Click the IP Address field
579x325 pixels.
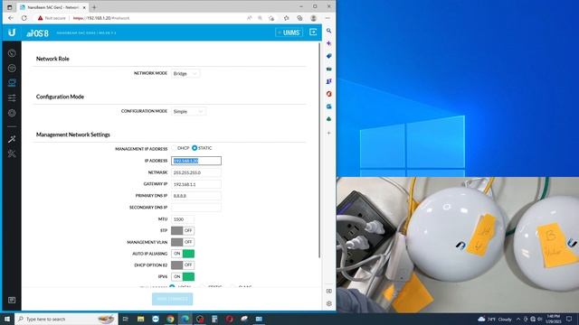click(x=196, y=161)
